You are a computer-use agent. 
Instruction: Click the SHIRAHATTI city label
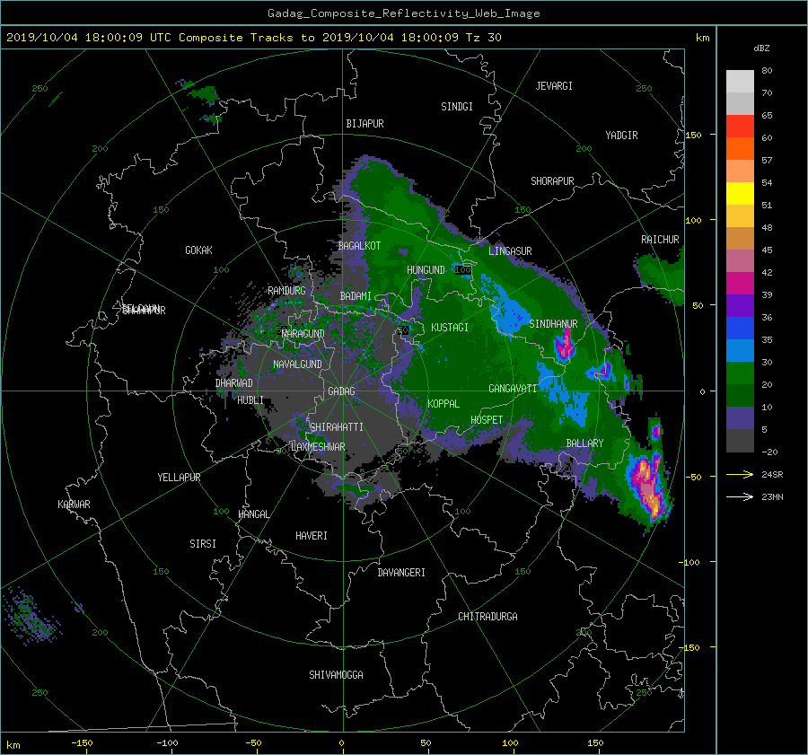pos(337,427)
